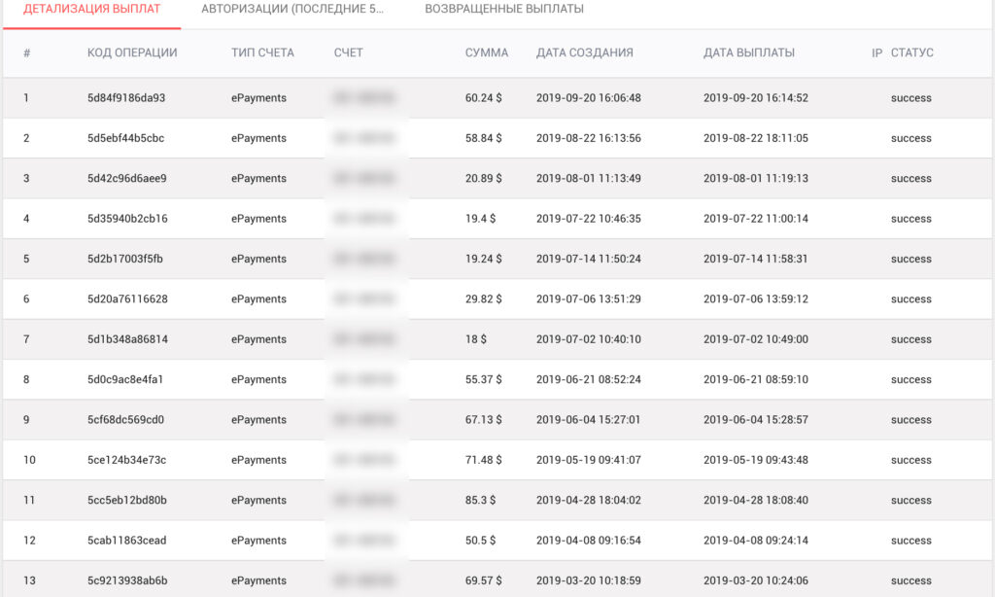Click creation date 2019-07-14 11:50:24
Viewport: 995px width, 597px height.
coord(588,260)
